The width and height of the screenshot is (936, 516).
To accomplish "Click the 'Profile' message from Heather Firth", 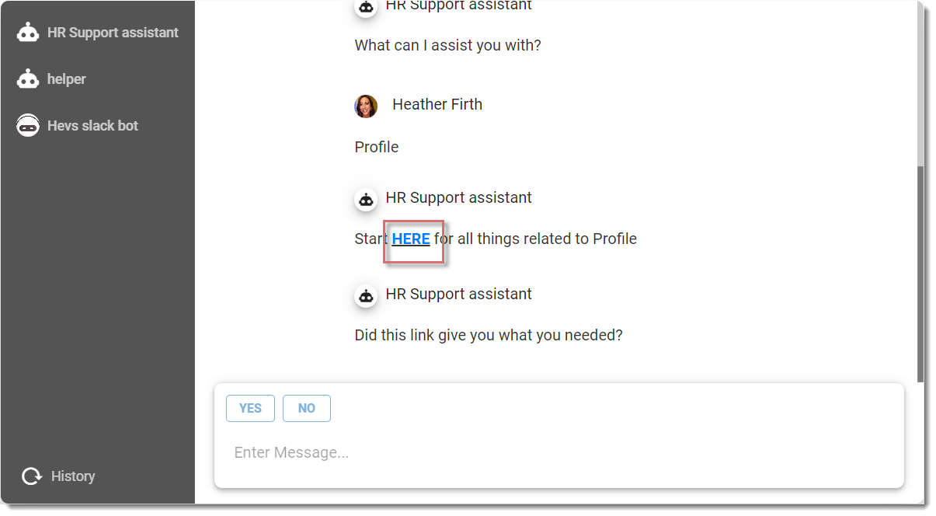I will [x=376, y=147].
